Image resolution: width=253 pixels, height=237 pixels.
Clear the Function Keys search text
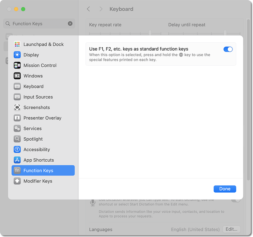(x=70, y=24)
